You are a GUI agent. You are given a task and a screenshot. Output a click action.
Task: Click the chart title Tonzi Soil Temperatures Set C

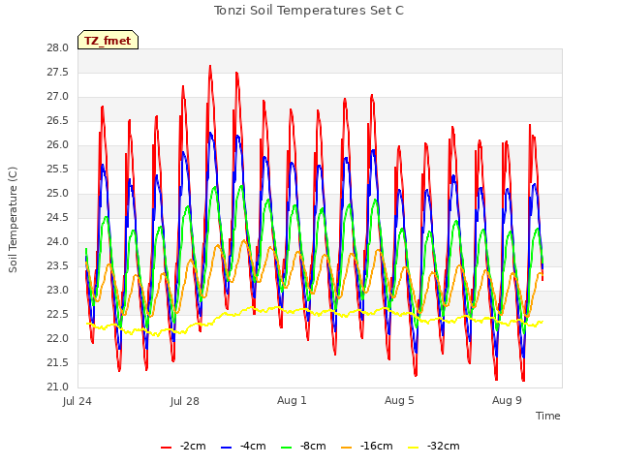tap(309, 11)
